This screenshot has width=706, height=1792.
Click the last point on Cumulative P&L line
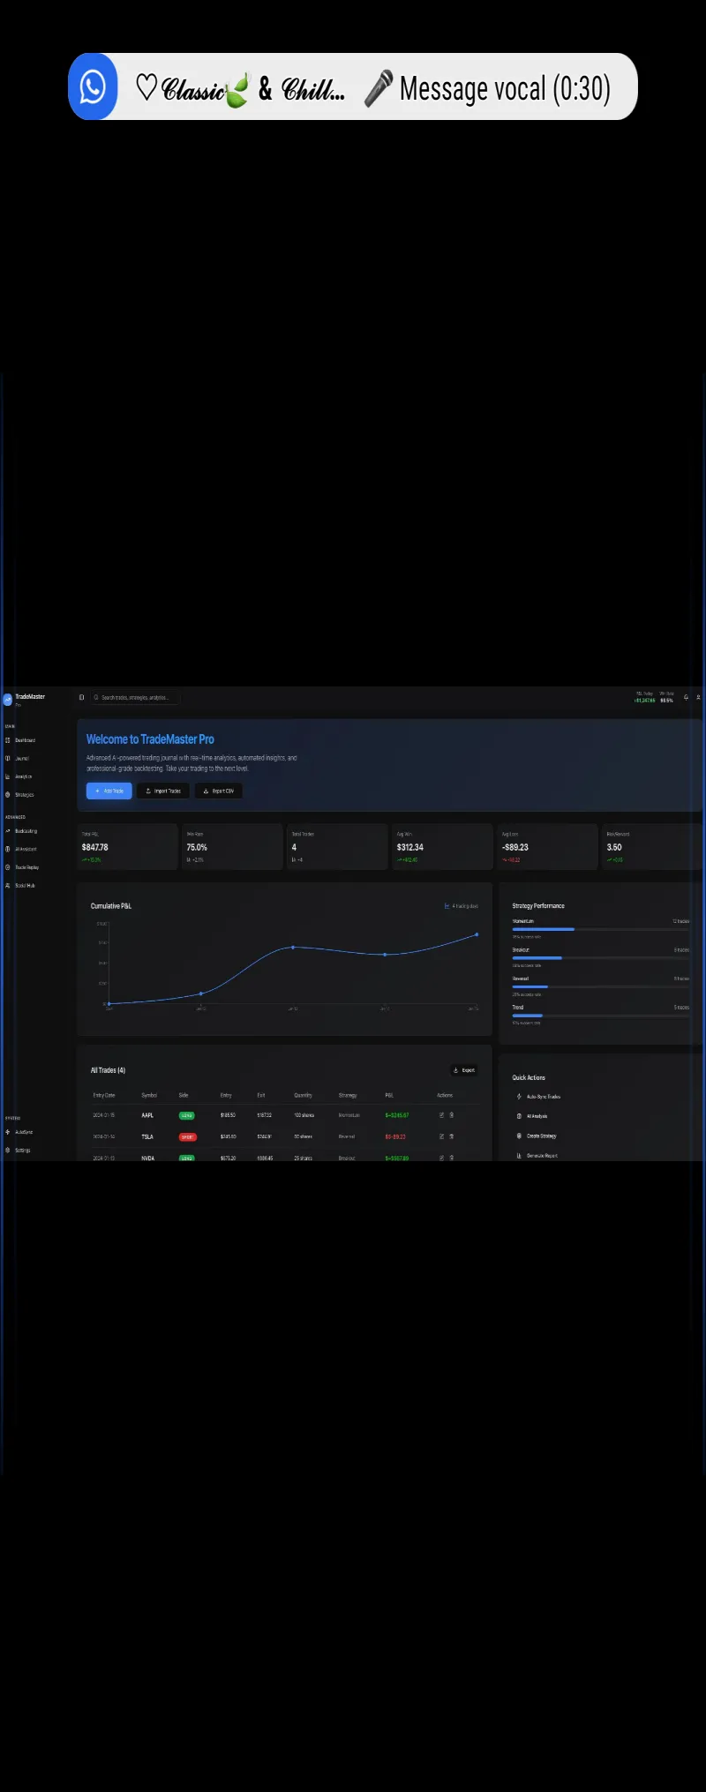(x=477, y=934)
